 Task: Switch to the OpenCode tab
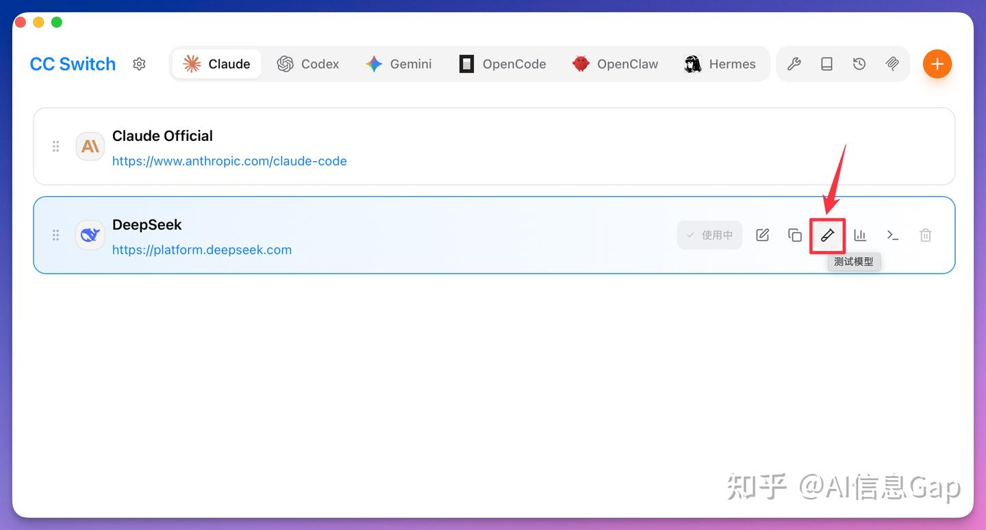pos(503,64)
